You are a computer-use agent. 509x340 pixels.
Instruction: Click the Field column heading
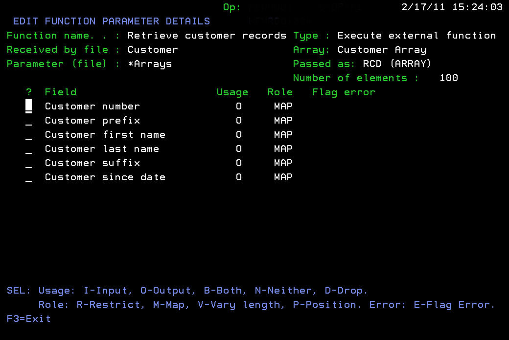pos(60,92)
